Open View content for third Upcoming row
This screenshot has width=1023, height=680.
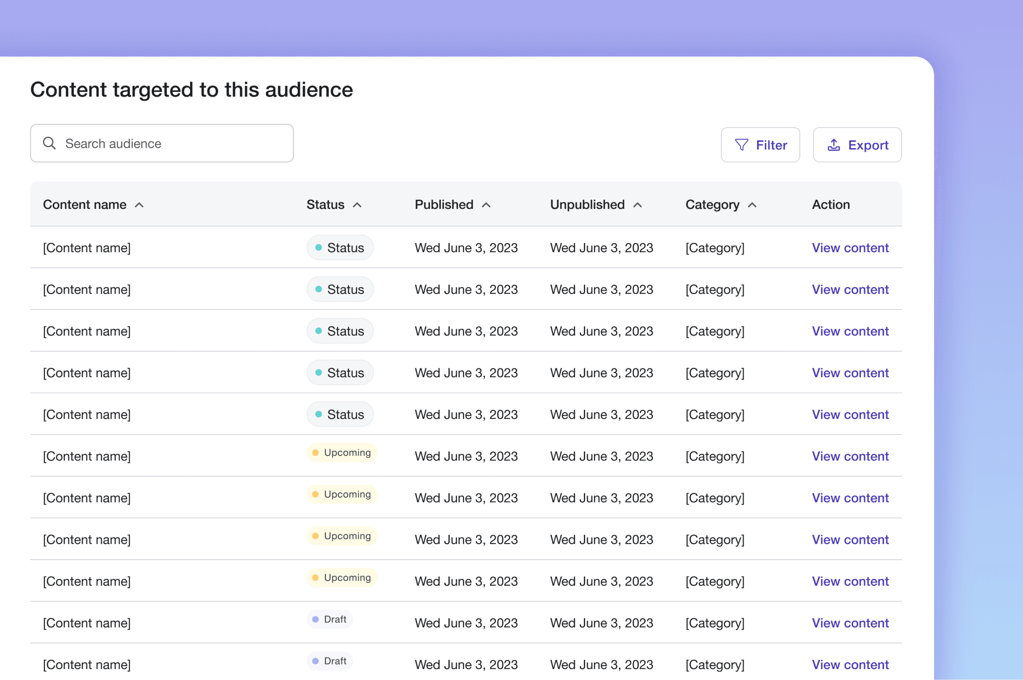coord(850,539)
